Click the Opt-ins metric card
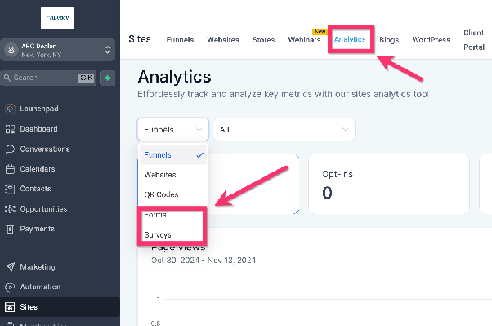492x326 pixels. [x=389, y=184]
